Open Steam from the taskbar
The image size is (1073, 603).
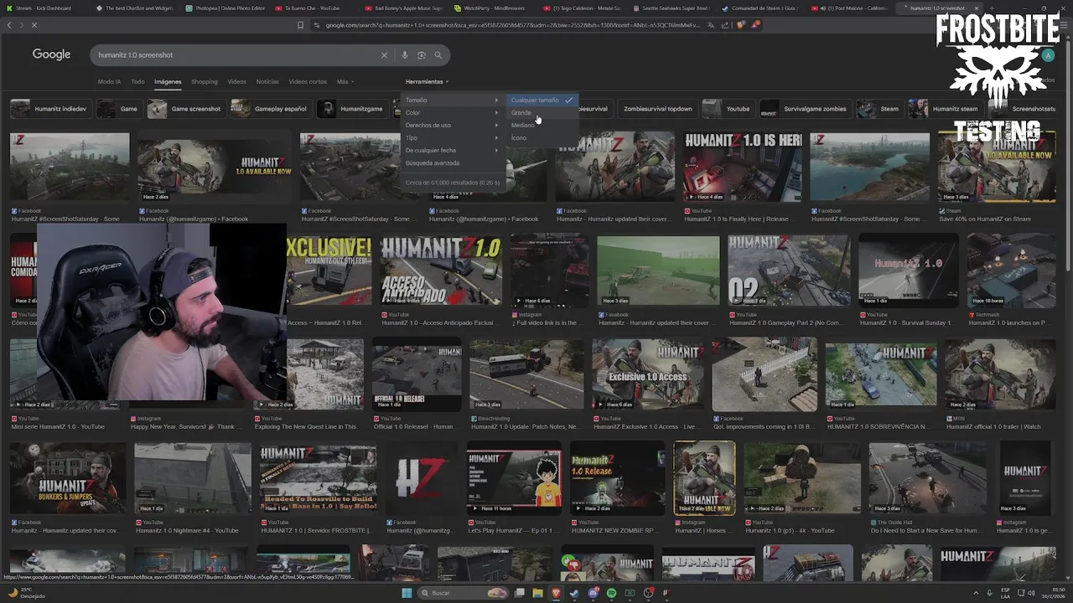coord(574,593)
